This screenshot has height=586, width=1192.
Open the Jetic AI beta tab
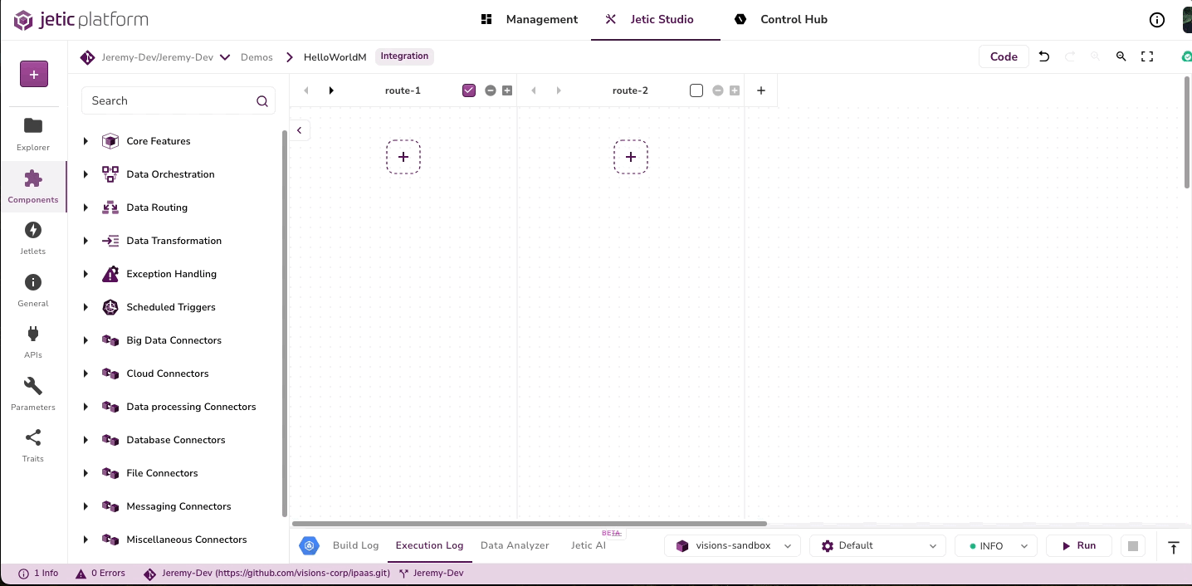point(589,545)
